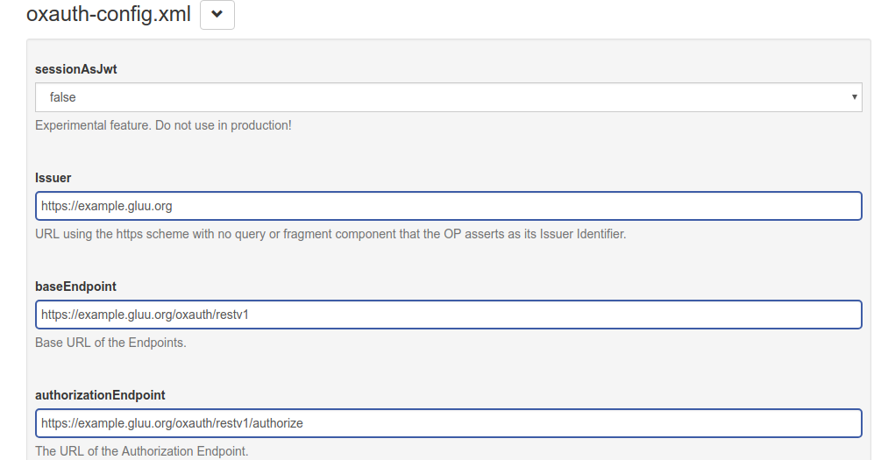
Task: Focus the authorizationEndpoint input field
Action: click(448, 423)
